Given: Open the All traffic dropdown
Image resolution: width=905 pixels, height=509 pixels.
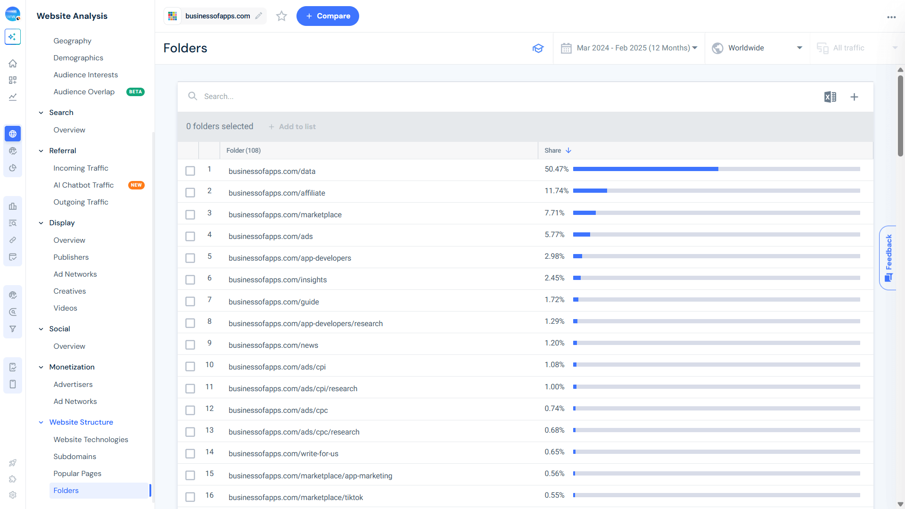Looking at the screenshot, I should tap(857, 48).
